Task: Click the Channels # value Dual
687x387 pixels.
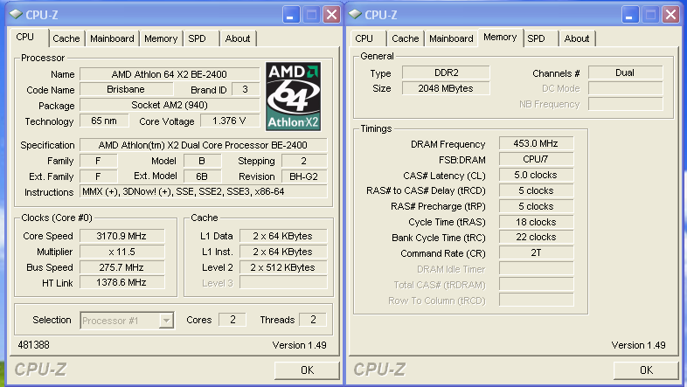Action: pos(625,73)
